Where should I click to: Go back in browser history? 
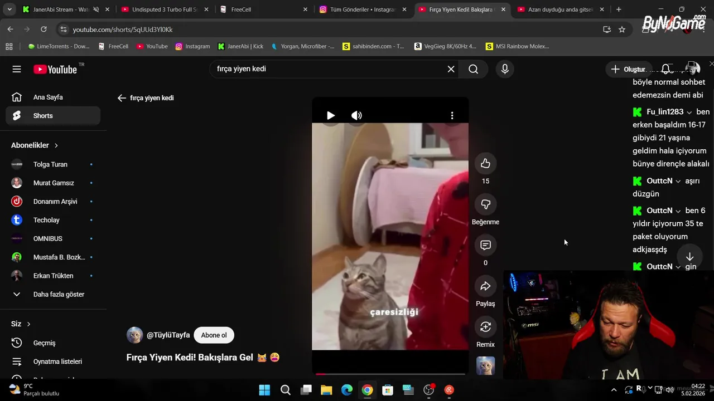pos(10,29)
